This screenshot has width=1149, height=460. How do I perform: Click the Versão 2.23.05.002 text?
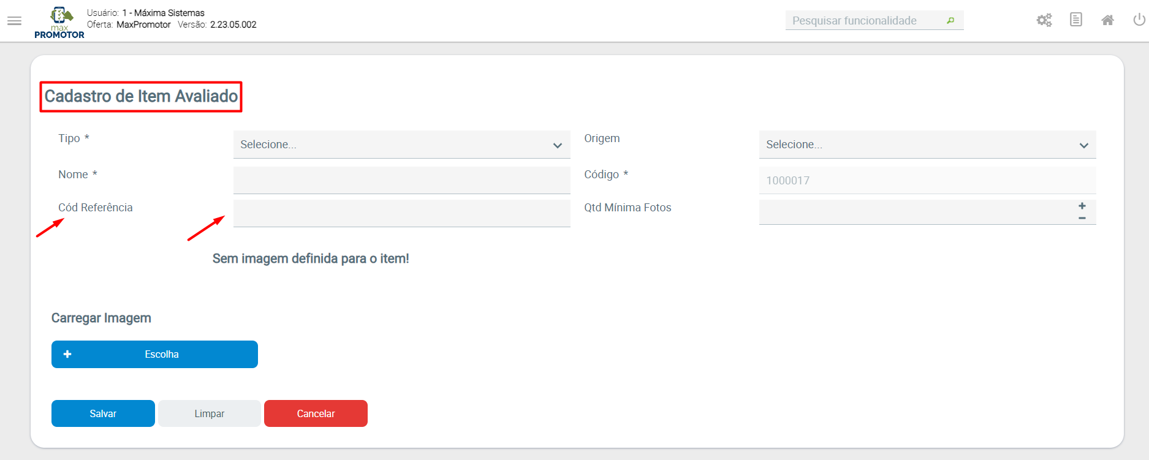[217, 25]
